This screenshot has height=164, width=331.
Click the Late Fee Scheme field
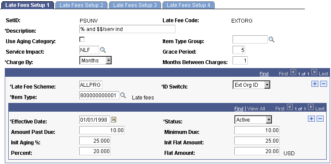[x=91, y=85]
